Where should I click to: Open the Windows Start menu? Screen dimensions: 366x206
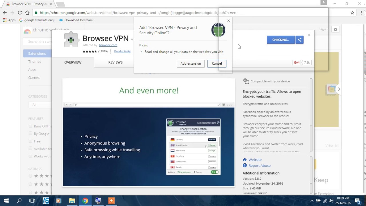6,201
